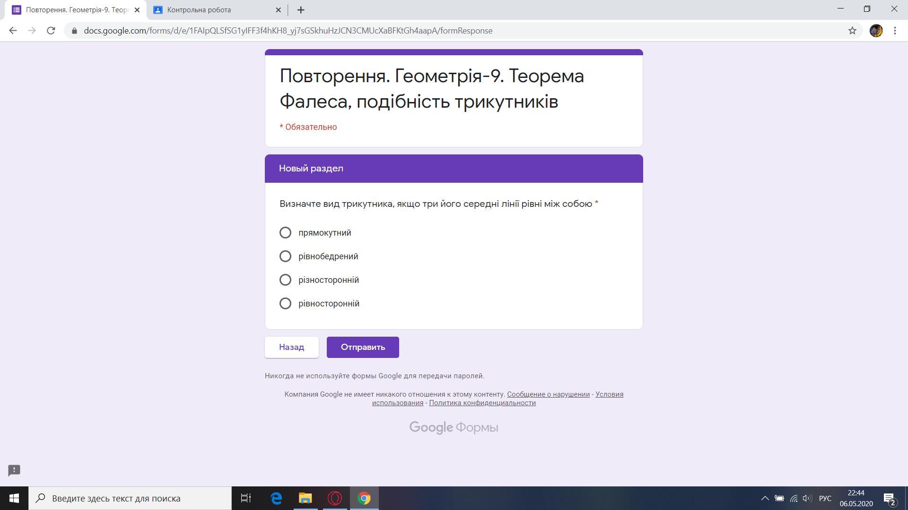
Task: Launch File Explorer from the taskbar
Action: coord(306,498)
